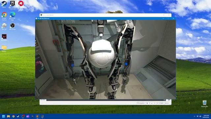Open the purple clapperboard taskbar icon
The height and width of the screenshot is (119, 211).
point(28,116)
